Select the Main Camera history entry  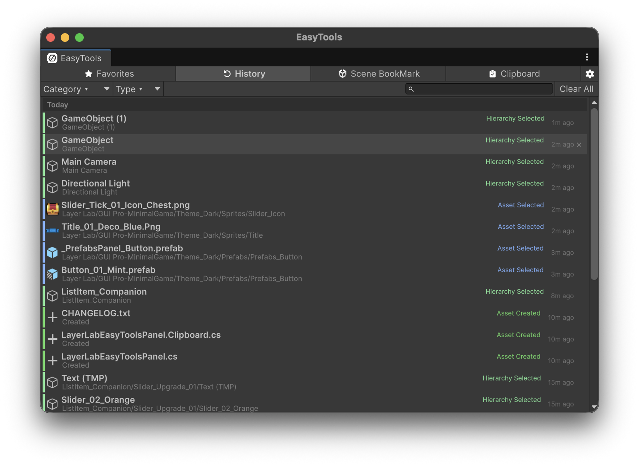click(x=315, y=166)
